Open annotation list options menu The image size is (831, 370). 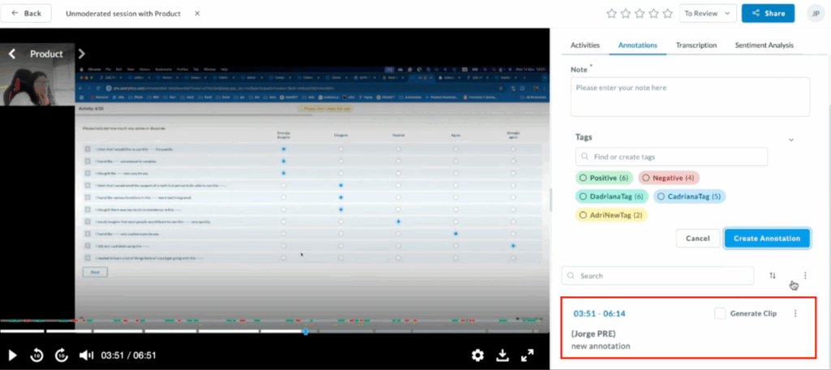click(x=805, y=276)
